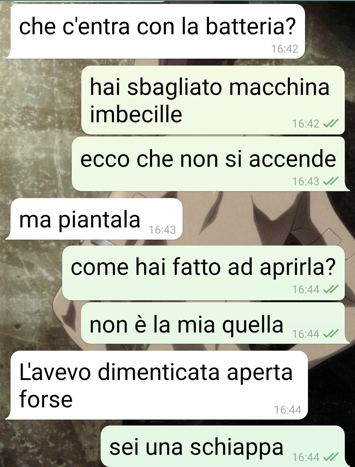Click the 16:43 timestamp next to 'ma piantala'
Screen dimensions: 355x467
162,230
